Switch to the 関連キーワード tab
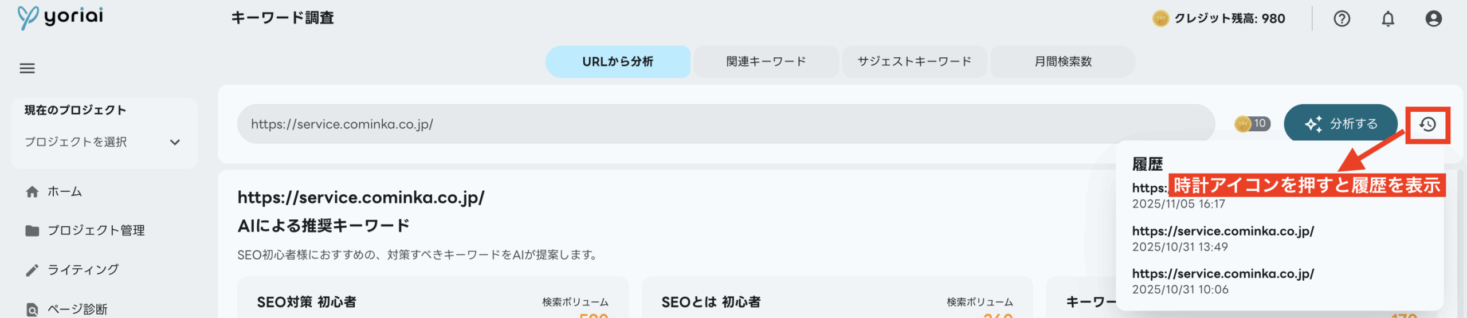The width and height of the screenshot is (1467, 318). (766, 62)
